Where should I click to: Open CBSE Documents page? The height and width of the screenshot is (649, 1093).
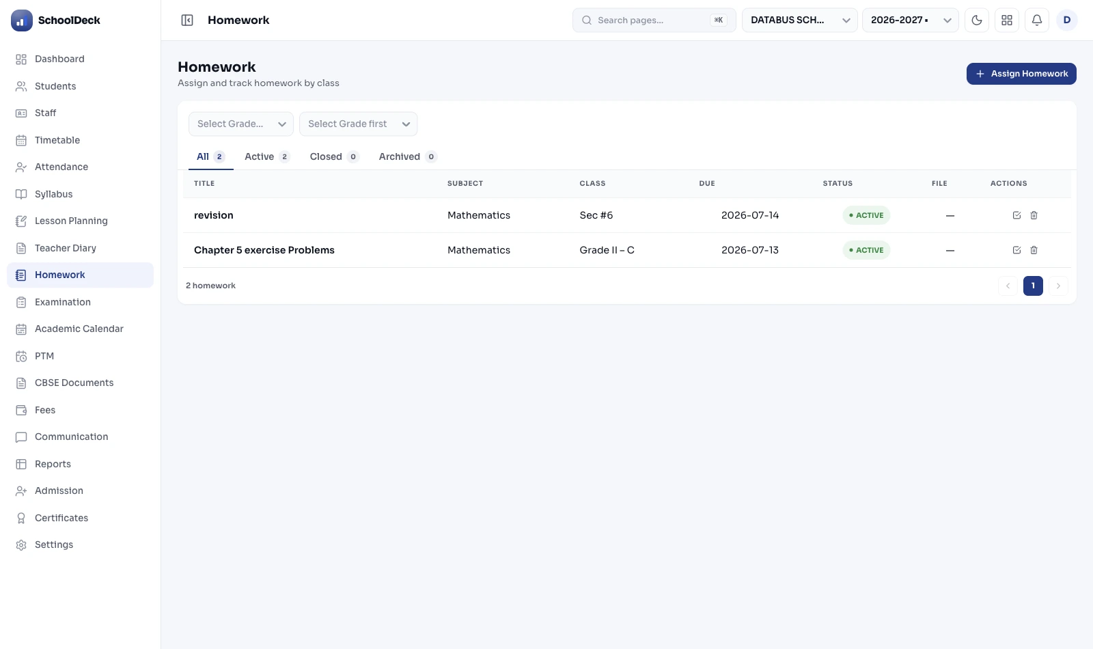pyautogui.click(x=80, y=383)
